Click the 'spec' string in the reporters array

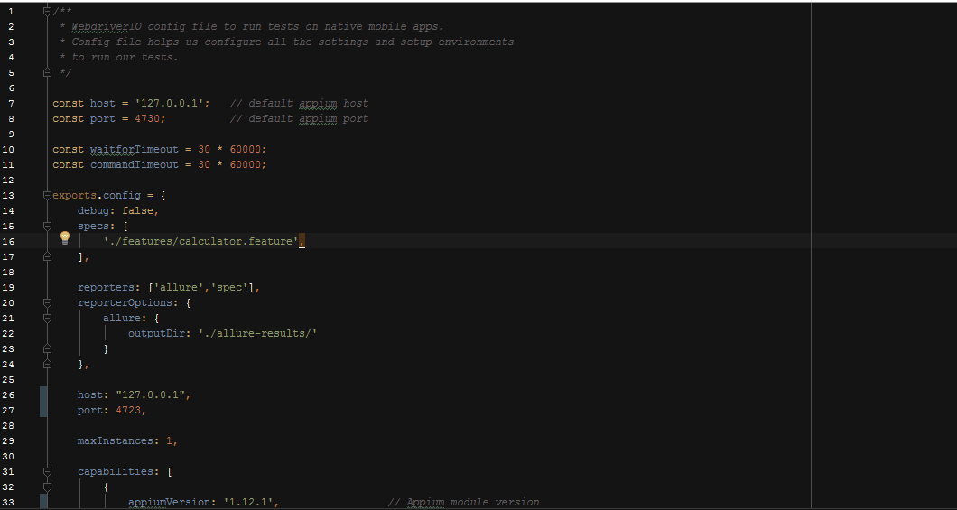[229, 287]
